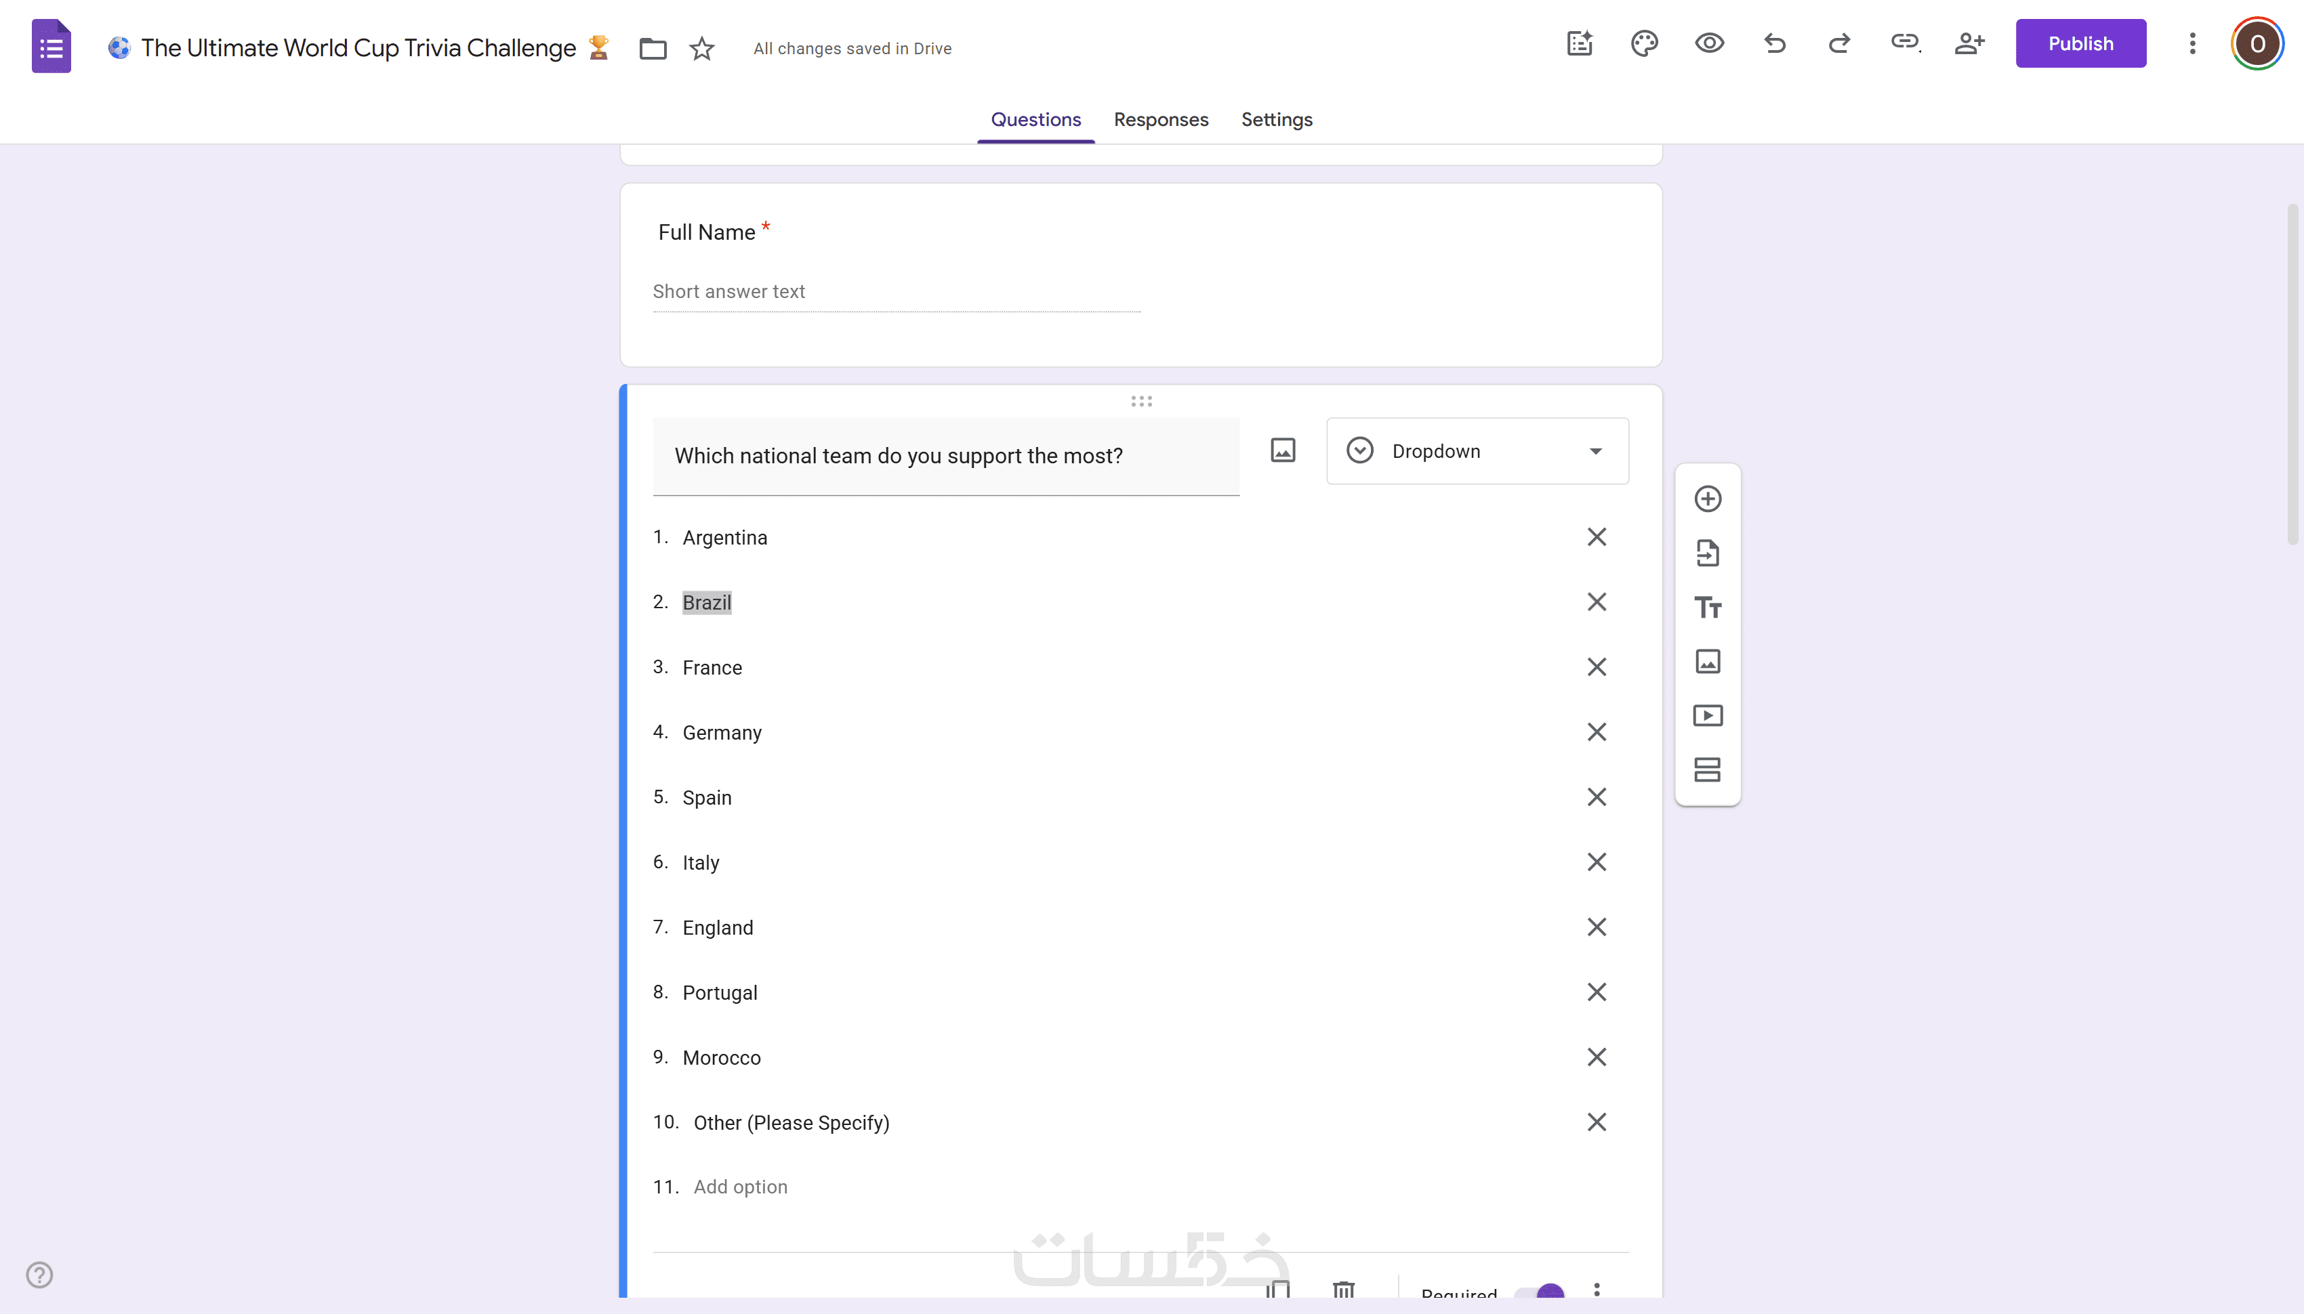Open the question options three-dot menu
Screen dimensions: 2304x1314
pyautogui.click(x=1596, y=1290)
